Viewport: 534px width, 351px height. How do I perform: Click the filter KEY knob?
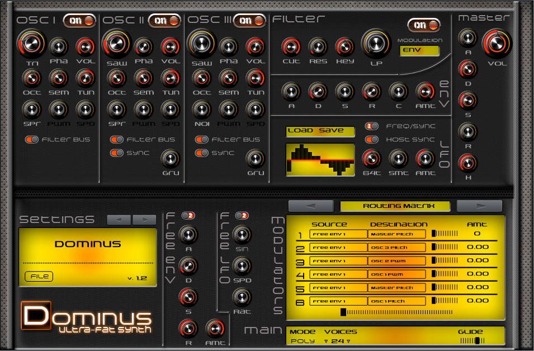click(344, 46)
